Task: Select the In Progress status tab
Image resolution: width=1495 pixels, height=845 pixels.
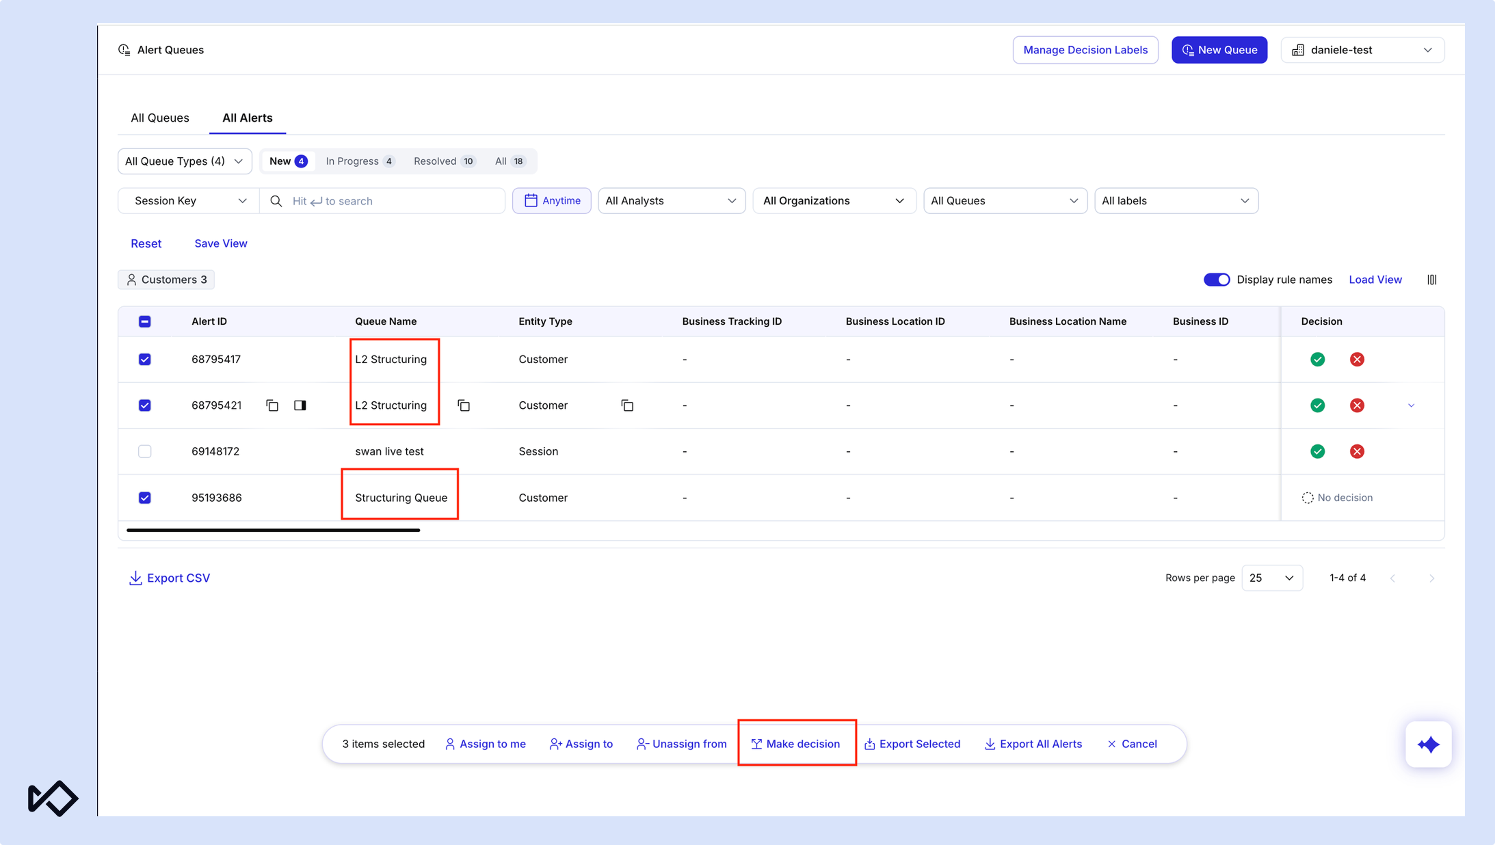Action: coord(360,161)
